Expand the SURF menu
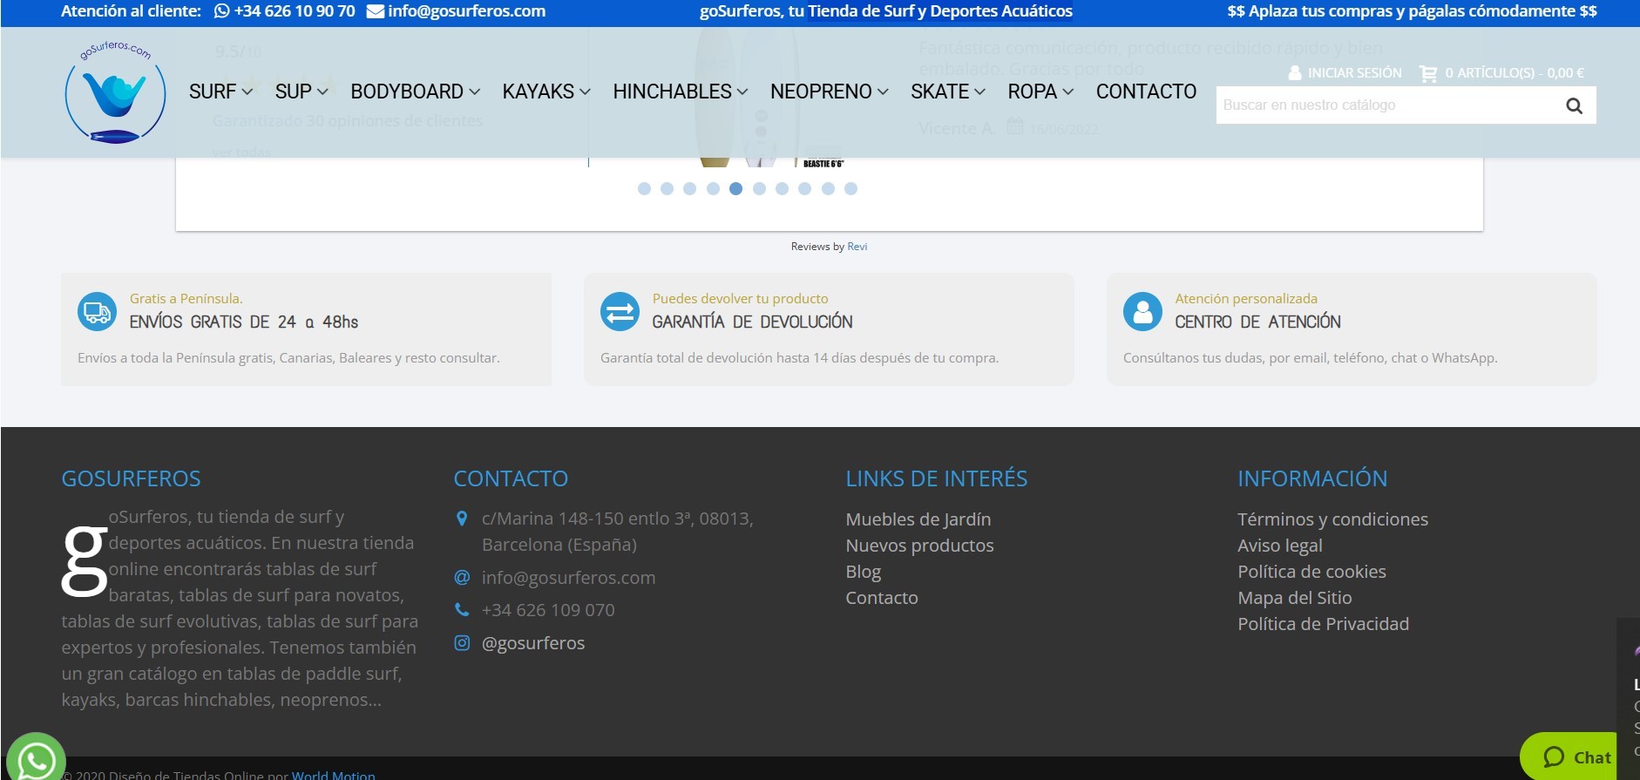The width and height of the screenshot is (1640, 780). tap(220, 92)
